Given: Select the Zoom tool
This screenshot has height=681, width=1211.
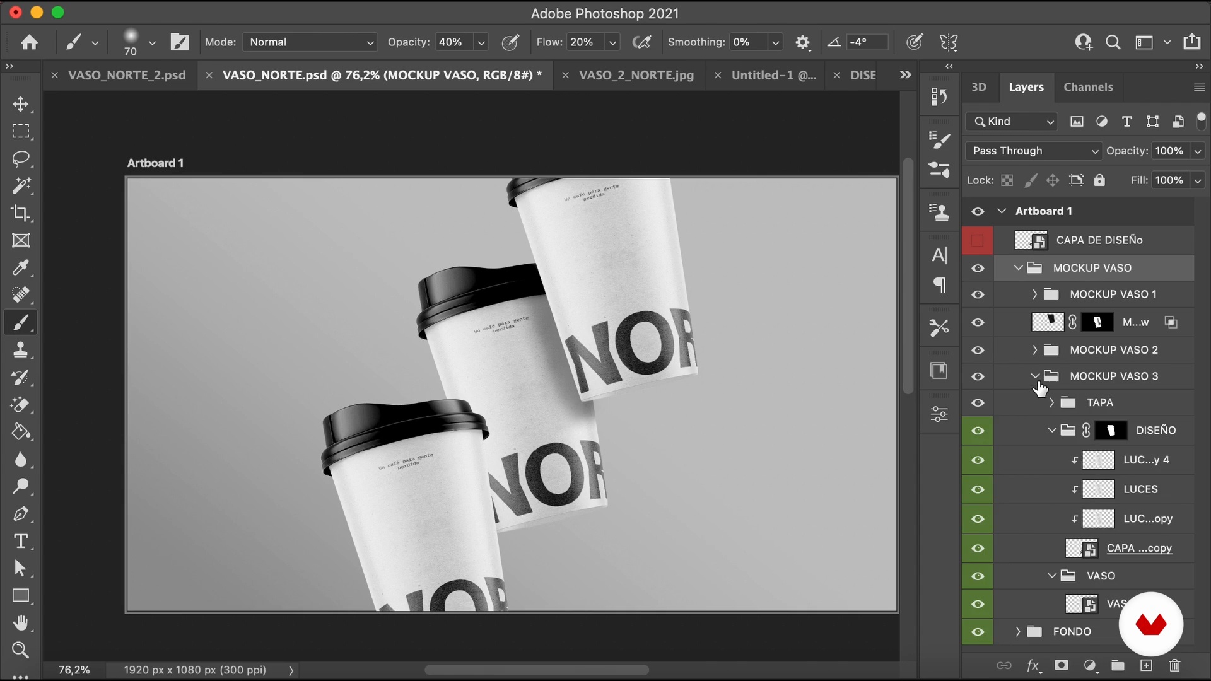Looking at the screenshot, I should coord(20,650).
